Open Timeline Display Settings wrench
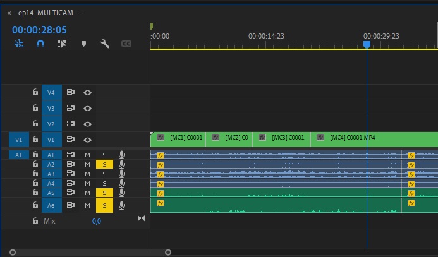Image resolution: width=438 pixels, height=257 pixels. point(105,44)
